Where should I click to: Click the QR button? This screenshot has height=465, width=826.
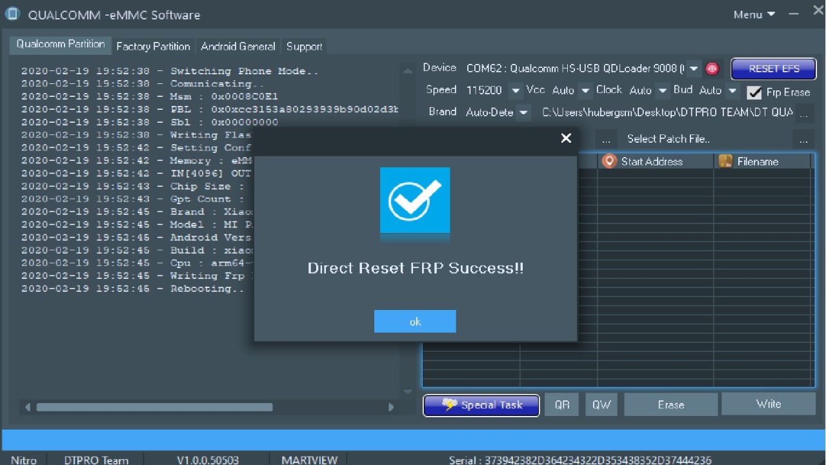pyautogui.click(x=562, y=405)
